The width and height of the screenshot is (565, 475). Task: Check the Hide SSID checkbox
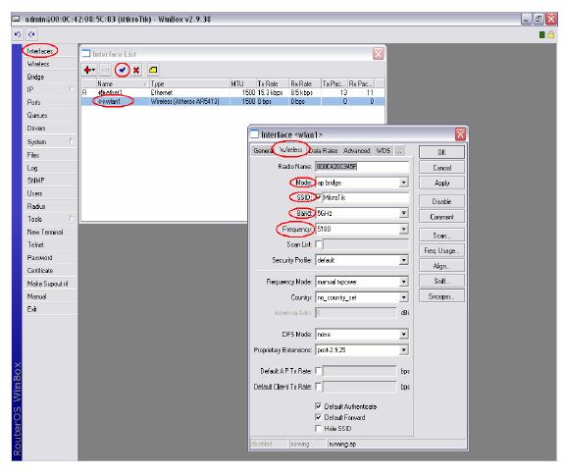318,428
